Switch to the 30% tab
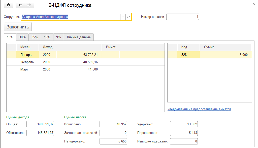 coord(22,37)
